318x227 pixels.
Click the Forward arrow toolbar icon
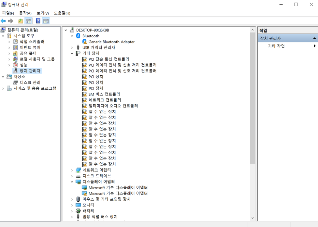click(x=10, y=21)
